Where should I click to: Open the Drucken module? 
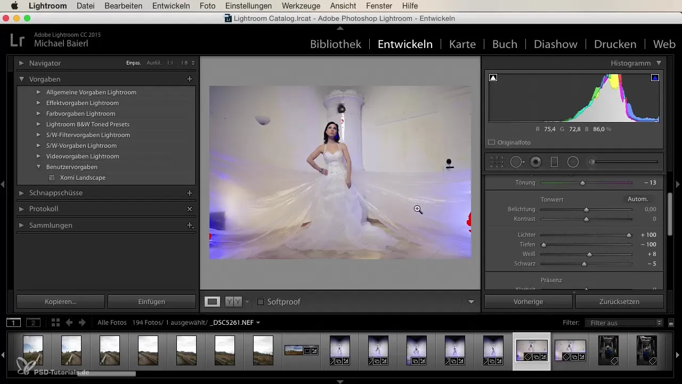[615, 44]
